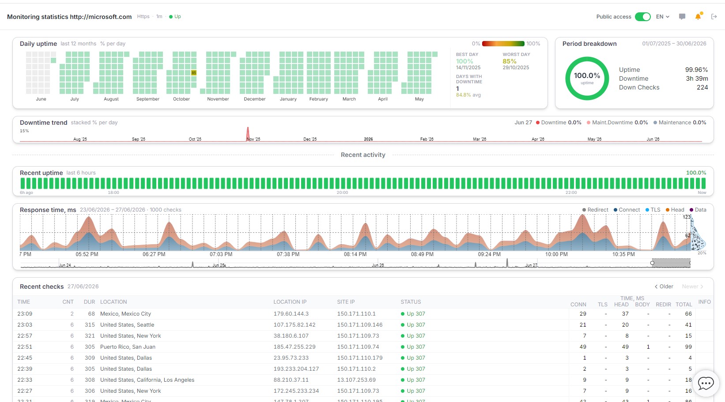Open the live chat bubble widget

[x=706, y=383]
